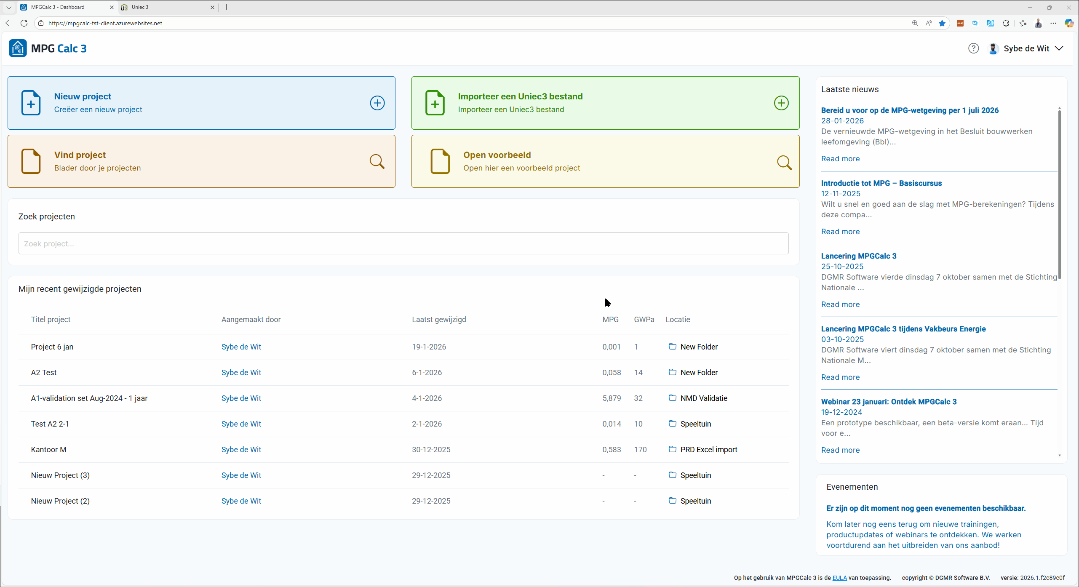1079x587 pixels.
Task: Click folder icon next to NMD Validatie
Action: click(x=672, y=398)
